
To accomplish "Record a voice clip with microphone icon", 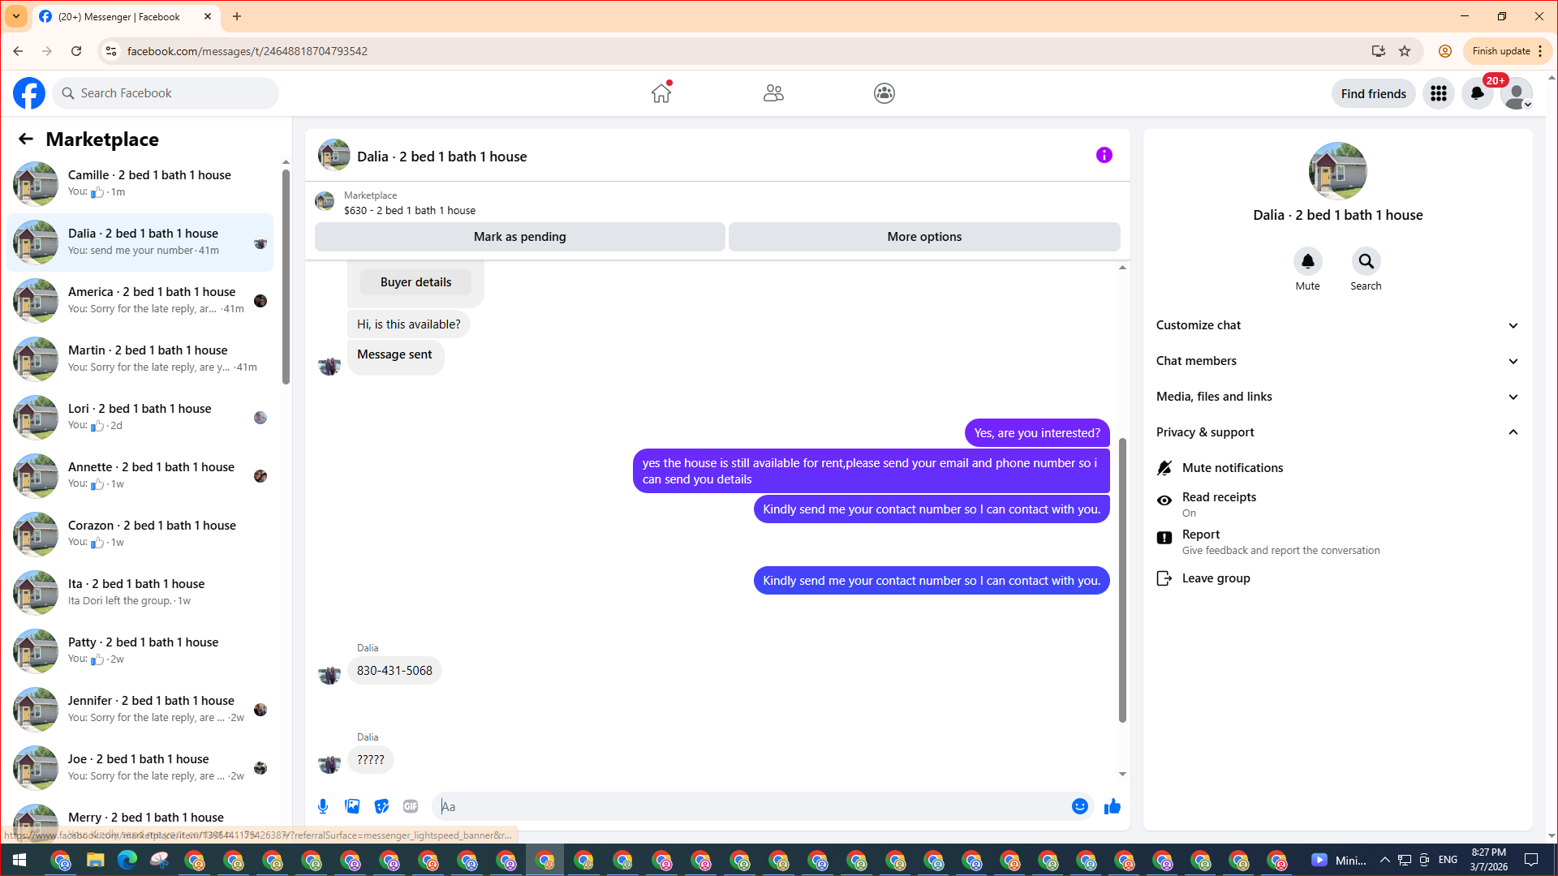I will 323,806.
